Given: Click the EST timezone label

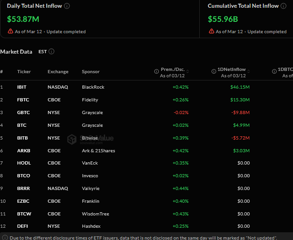Looking at the screenshot, I should [42, 52].
